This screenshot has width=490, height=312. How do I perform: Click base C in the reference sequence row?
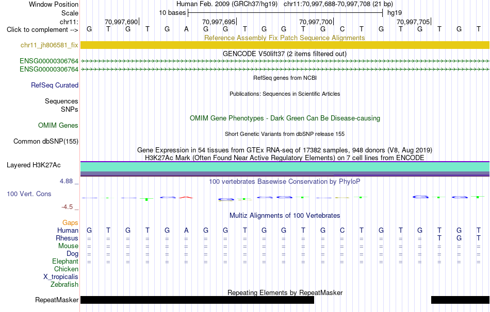click(x=342, y=29)
